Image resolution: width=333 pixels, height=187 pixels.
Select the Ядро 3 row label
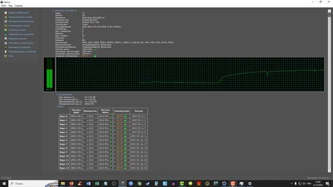pyautogui.click(x=63, y=128)
